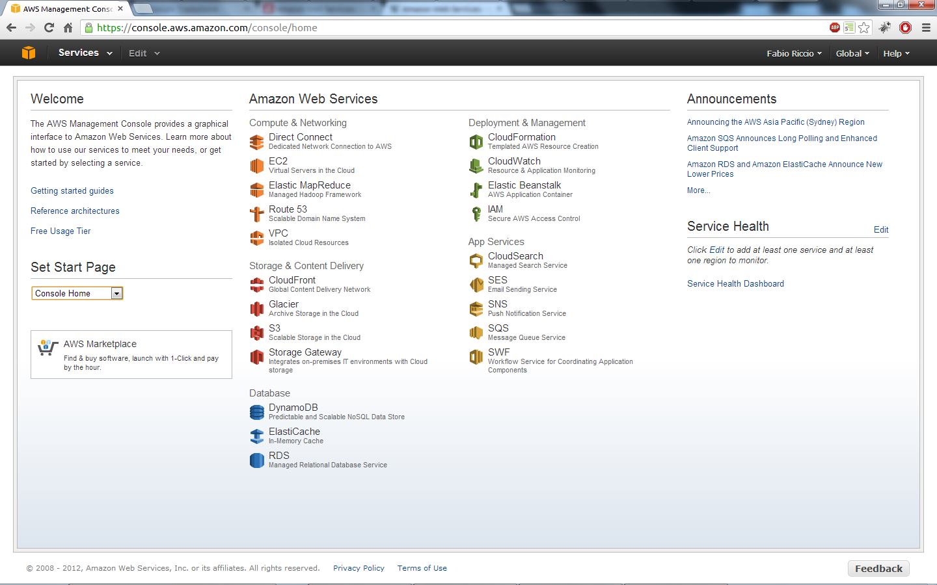Click the browser address bar URL
This screenshot has height=585, width=937.
(207, 27)
